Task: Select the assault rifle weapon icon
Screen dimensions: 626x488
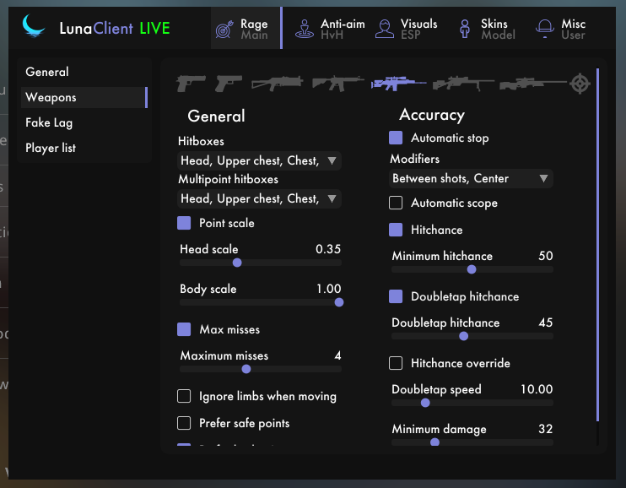Action: click(x=337, y=84)
